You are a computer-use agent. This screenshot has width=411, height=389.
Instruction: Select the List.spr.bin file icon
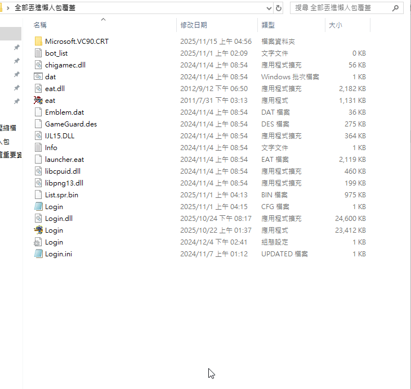pyautogui.click(x=38, y=194)
